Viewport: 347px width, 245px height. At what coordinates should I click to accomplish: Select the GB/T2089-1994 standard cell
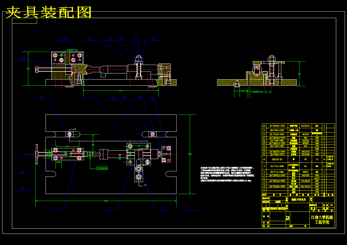[x=276, y=134]
